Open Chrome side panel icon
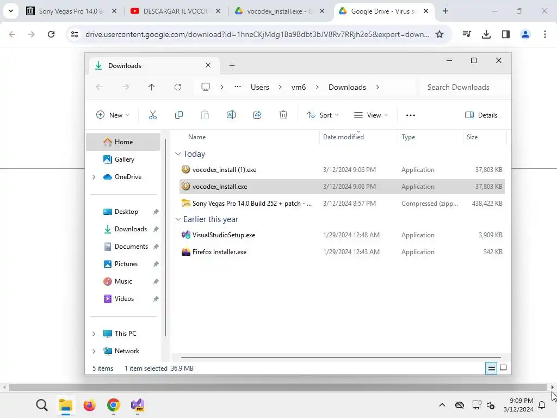The height and width of the screenshot is (418, 557). [x=506, y=34]
